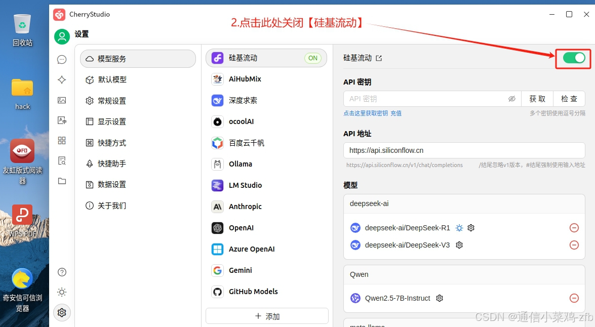Select the AiHubMix provider

coord(266,79)
